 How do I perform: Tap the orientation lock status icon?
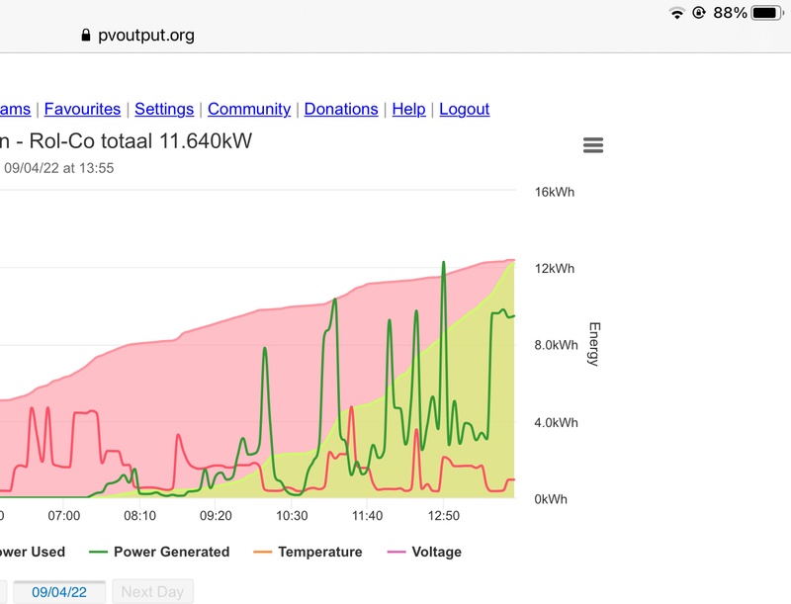coord(699,13)
